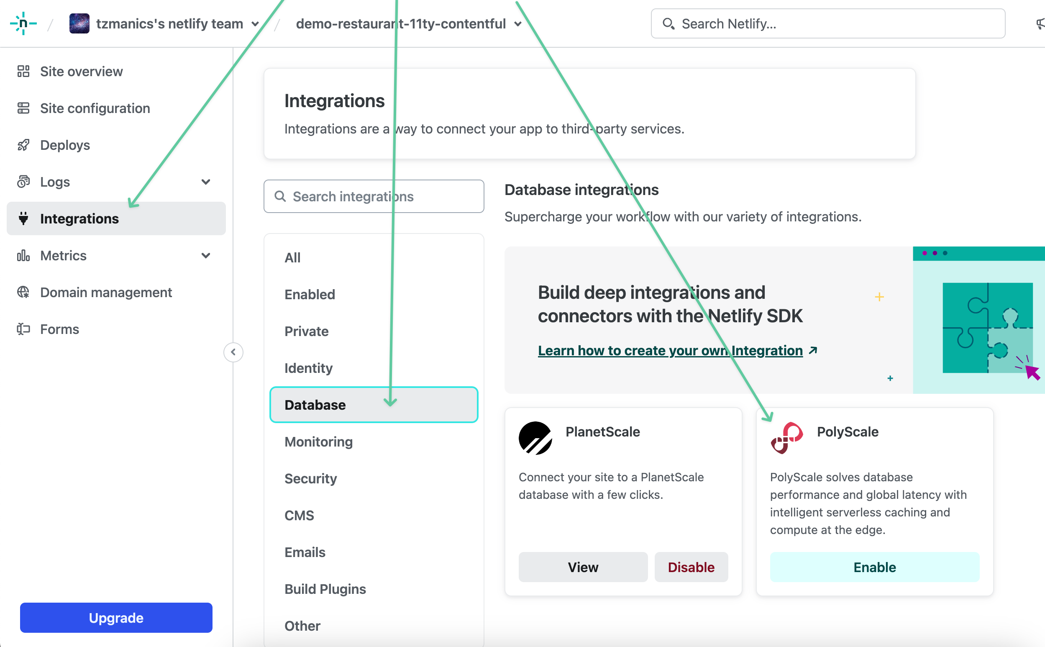Expand the Logs submenu in sidebar
Screen dimensions: 1045x647
(x=207, y=182)
